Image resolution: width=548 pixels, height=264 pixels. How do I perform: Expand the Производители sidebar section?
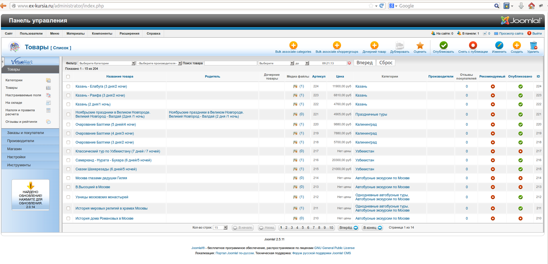30,141
